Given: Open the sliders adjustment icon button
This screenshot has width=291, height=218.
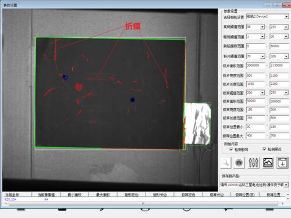Looking at the screenshot, I should (254, 163).
